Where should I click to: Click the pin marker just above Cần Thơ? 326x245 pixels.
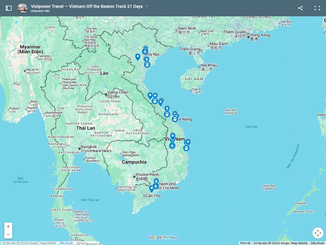(x=152, y=188)
